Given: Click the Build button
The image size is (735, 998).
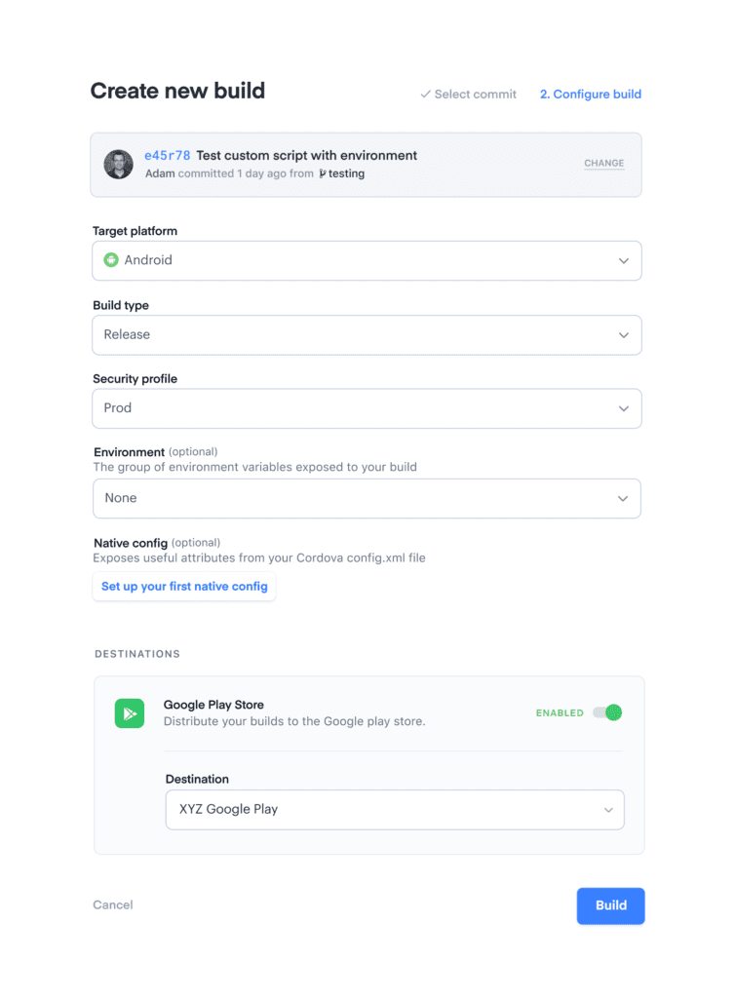Looking at the screenshot, I should coord(610,905).
